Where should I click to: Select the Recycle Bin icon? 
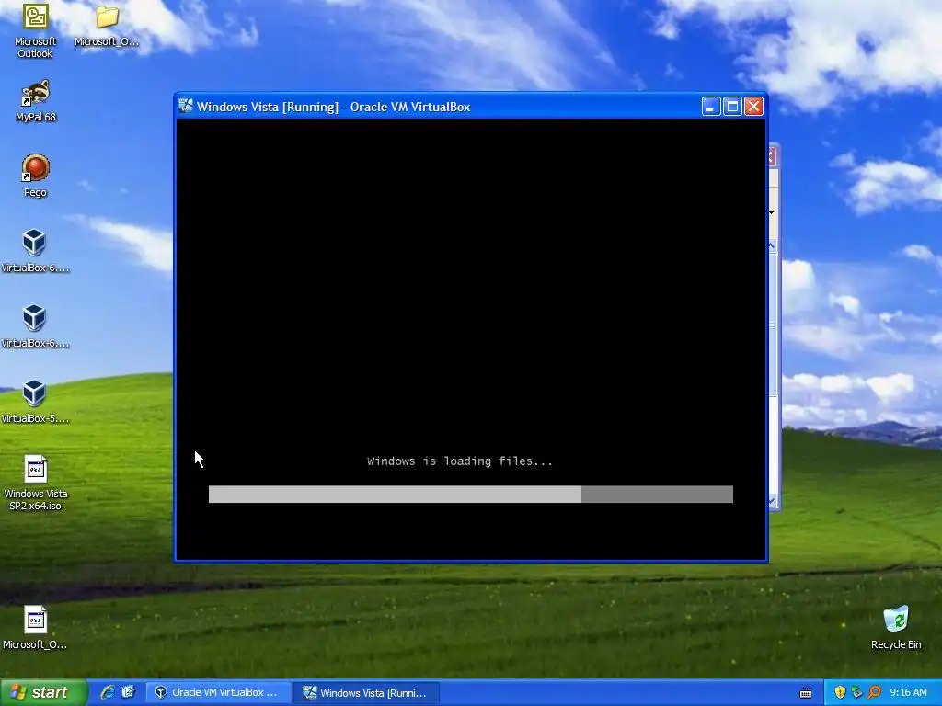pyautogui.click(x=896, y=627)
